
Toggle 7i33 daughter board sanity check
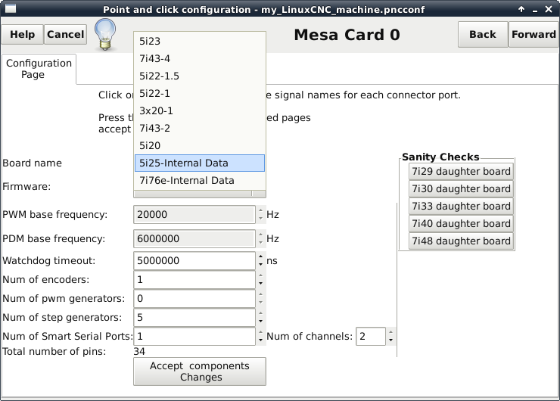tap(460, 206)
